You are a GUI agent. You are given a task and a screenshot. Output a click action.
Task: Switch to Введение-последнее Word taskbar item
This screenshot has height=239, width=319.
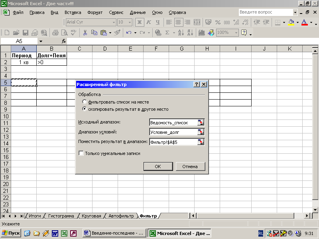click(x=114, y=233)
